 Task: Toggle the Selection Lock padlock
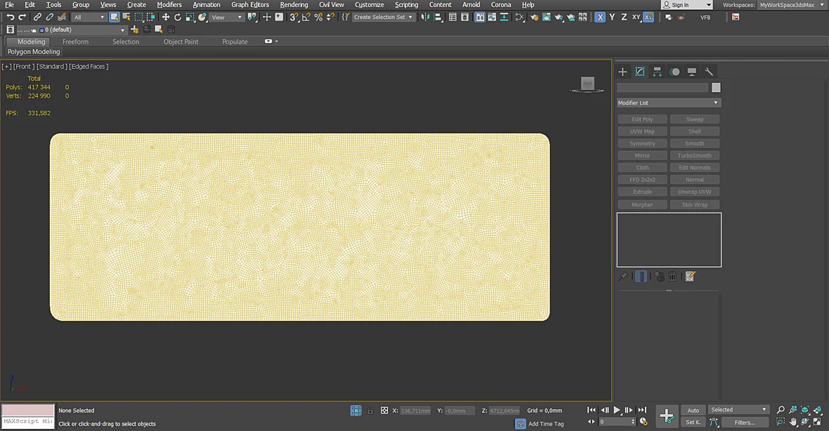370,411
